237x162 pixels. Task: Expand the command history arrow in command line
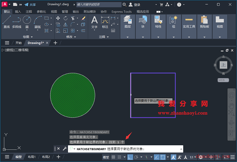coord(181,149)
